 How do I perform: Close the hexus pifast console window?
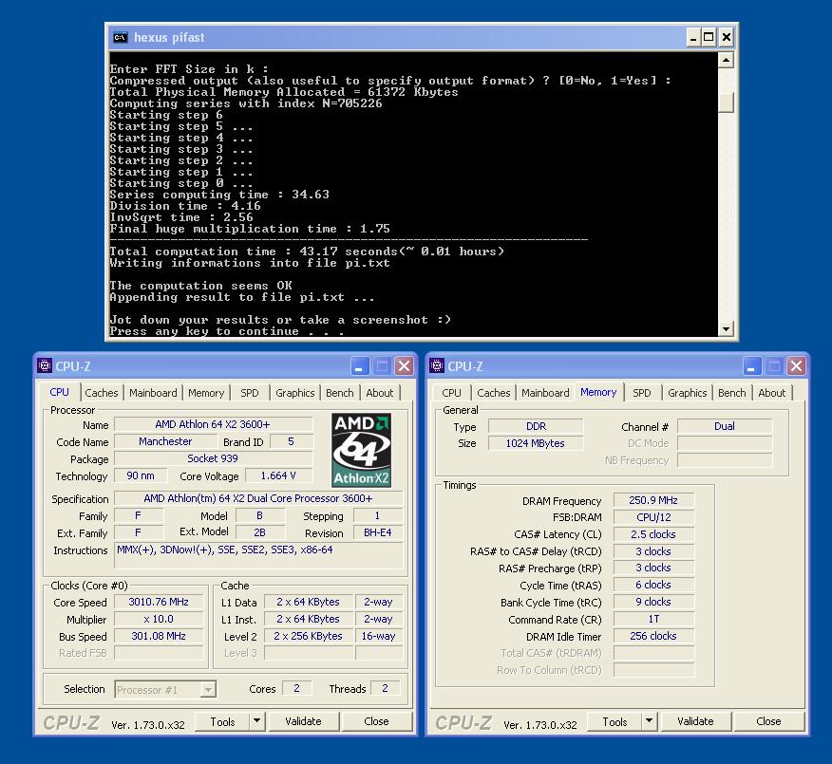[727, 37]
